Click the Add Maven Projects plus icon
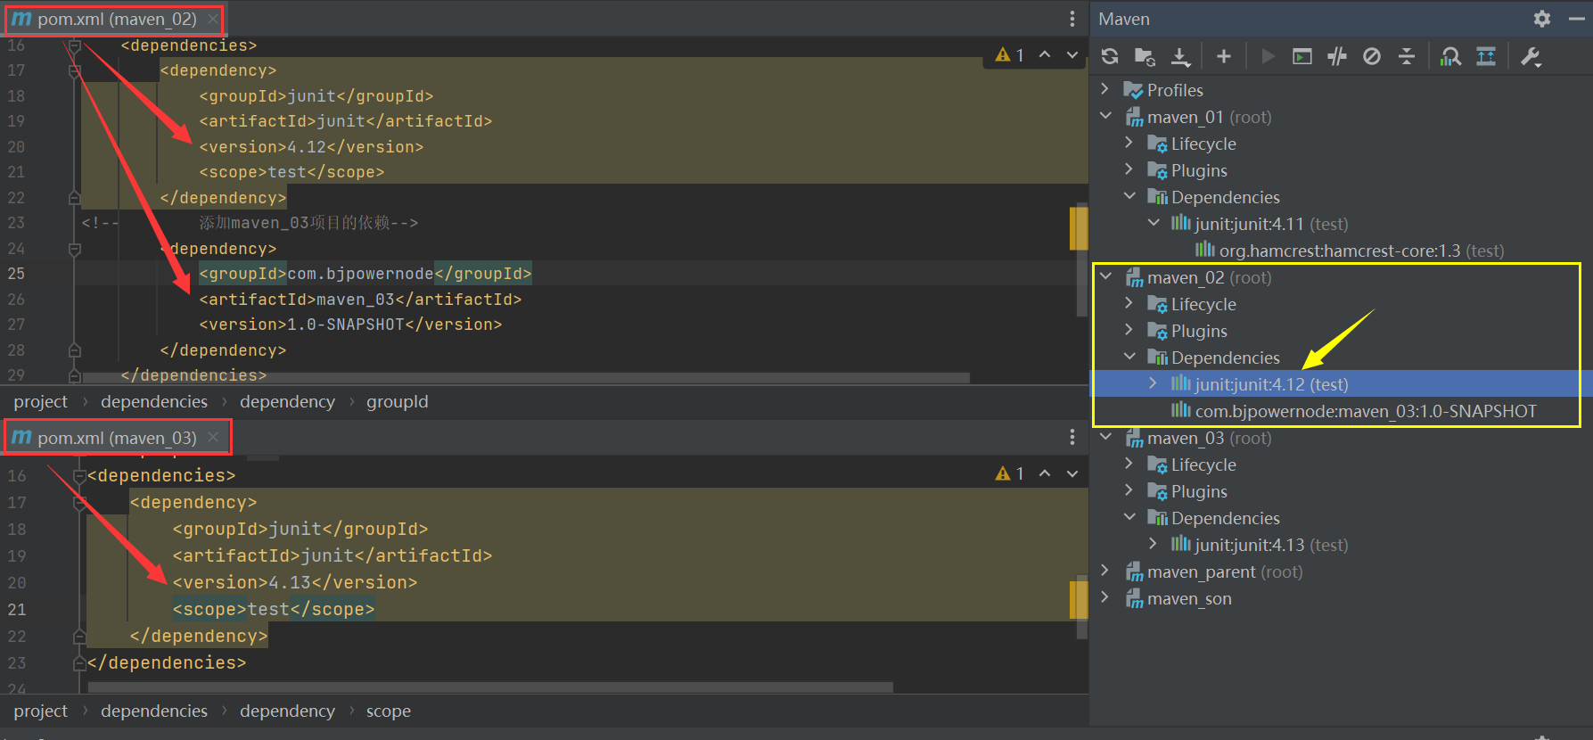The width and height of the screenshot is (1593, 740). (1224, 56)
